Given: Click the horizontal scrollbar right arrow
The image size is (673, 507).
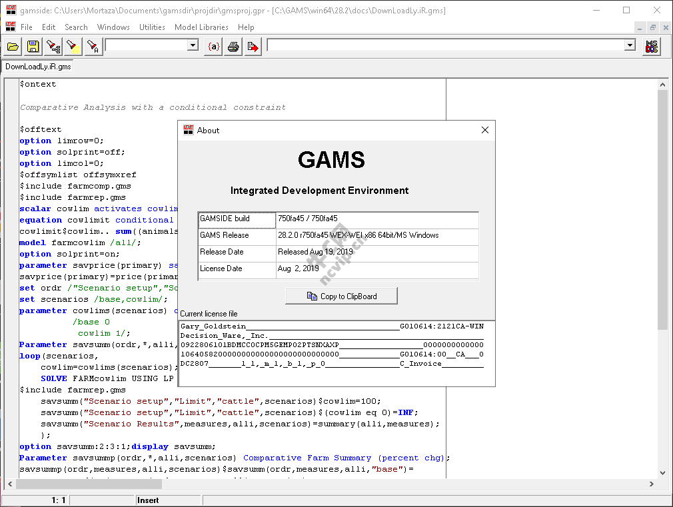Looking at the screenshot, I should point(652,484).
